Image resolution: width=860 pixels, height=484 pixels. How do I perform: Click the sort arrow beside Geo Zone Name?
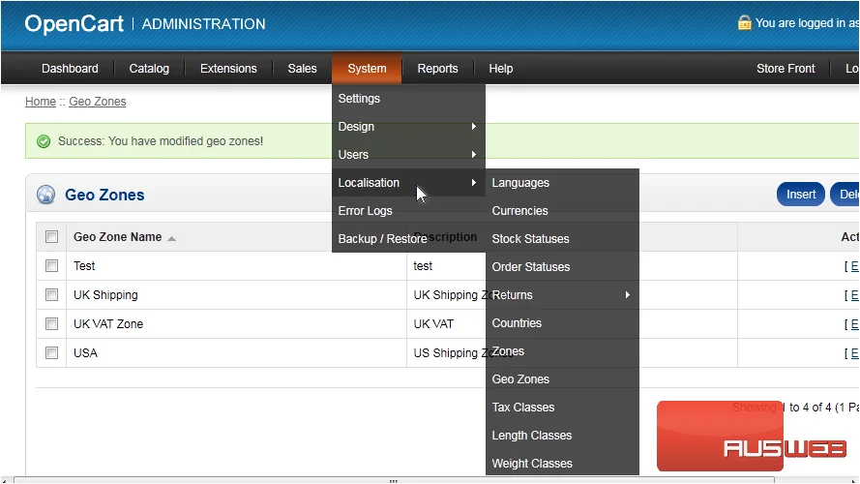coord(171,238)
